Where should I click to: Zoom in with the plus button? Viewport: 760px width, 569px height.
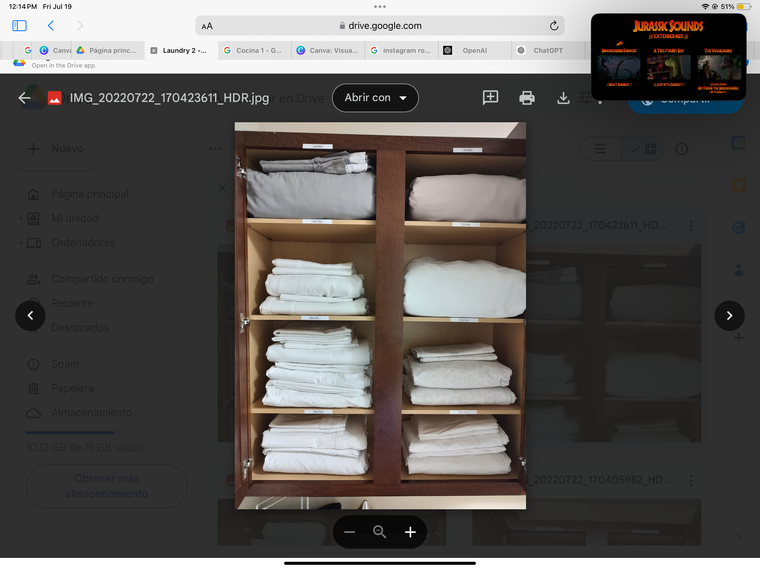[x=410, y=532]
